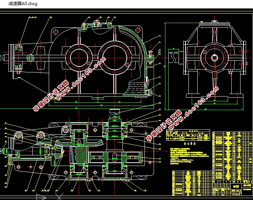Click the top-left mounting bolt hole of housing
This screenshot has width=253, height=200.
(55, 32)
